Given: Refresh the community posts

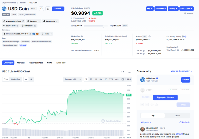Looking at the screenshot, I should 185,122.
